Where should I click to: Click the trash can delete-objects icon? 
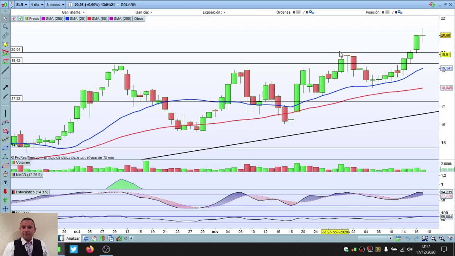(x=5, y=174)
